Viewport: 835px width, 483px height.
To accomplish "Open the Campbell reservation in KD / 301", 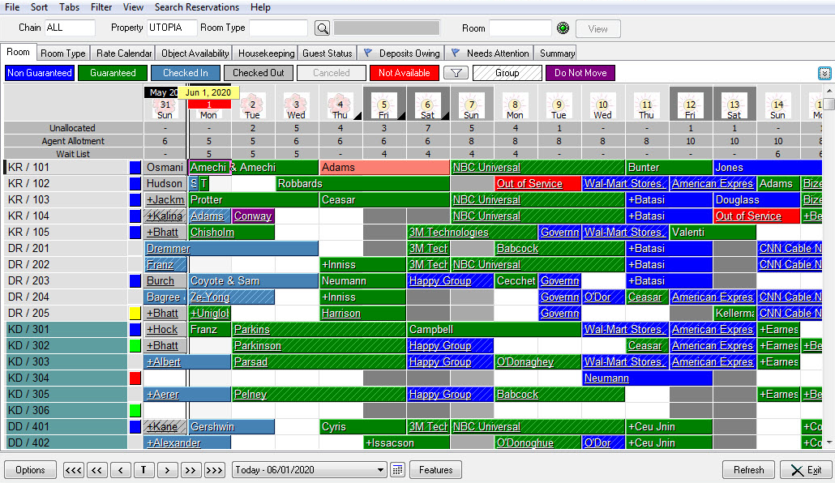I will coord(494,330).
